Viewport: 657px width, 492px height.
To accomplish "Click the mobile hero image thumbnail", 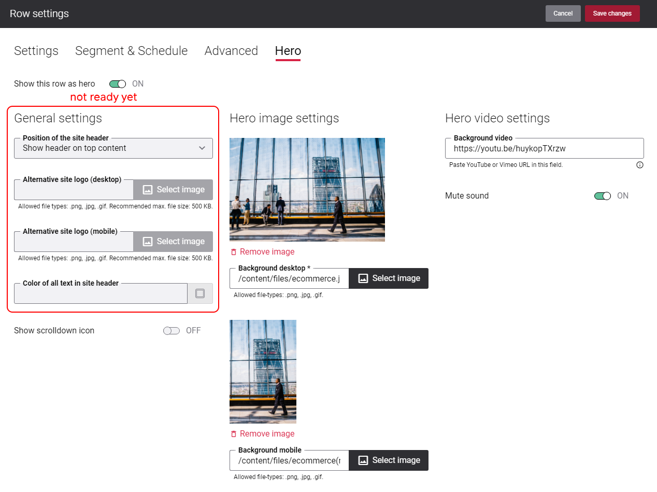I will tap(263, 372).
